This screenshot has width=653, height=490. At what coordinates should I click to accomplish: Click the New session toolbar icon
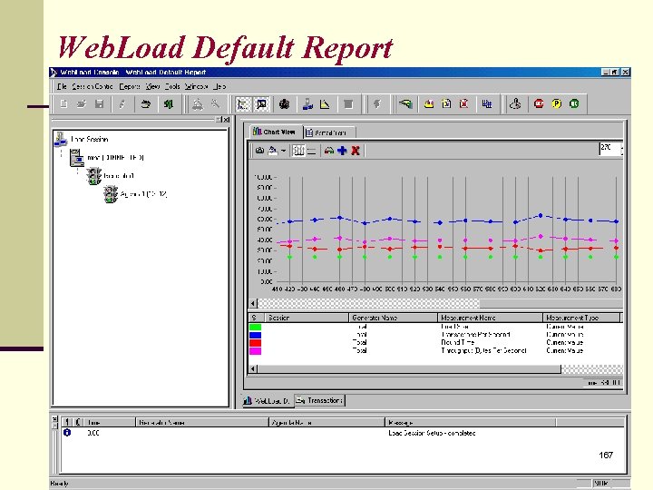click(x=63, y=103)
